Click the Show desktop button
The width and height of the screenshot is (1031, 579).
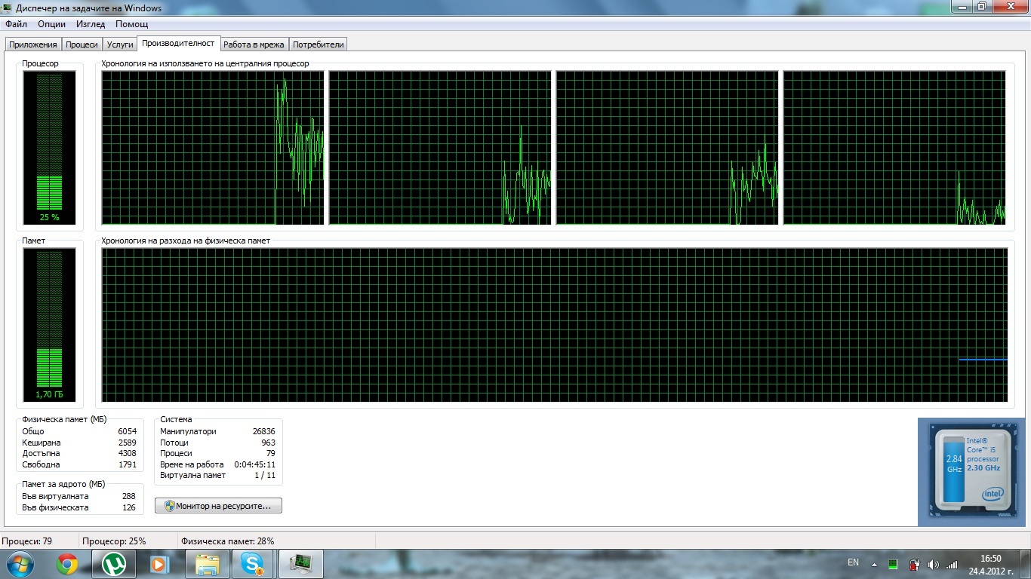pyautogui.click(x=1026, y=564)
